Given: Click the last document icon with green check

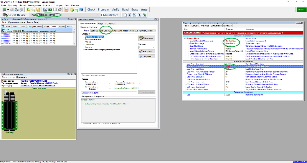Looking at the screenshot, I should [144, 15].
